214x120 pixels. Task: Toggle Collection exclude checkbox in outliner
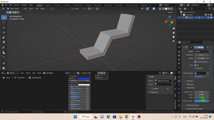pos(206,15)
